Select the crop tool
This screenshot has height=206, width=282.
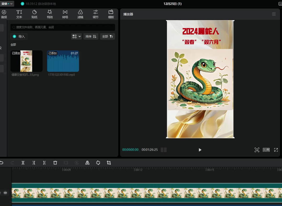pos(109,163)
